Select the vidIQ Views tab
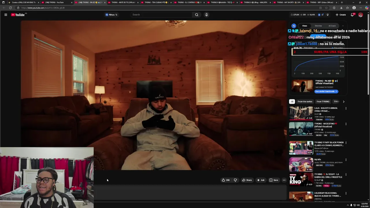The height and width of the screenshot is (208, 370). coord(305,26)
